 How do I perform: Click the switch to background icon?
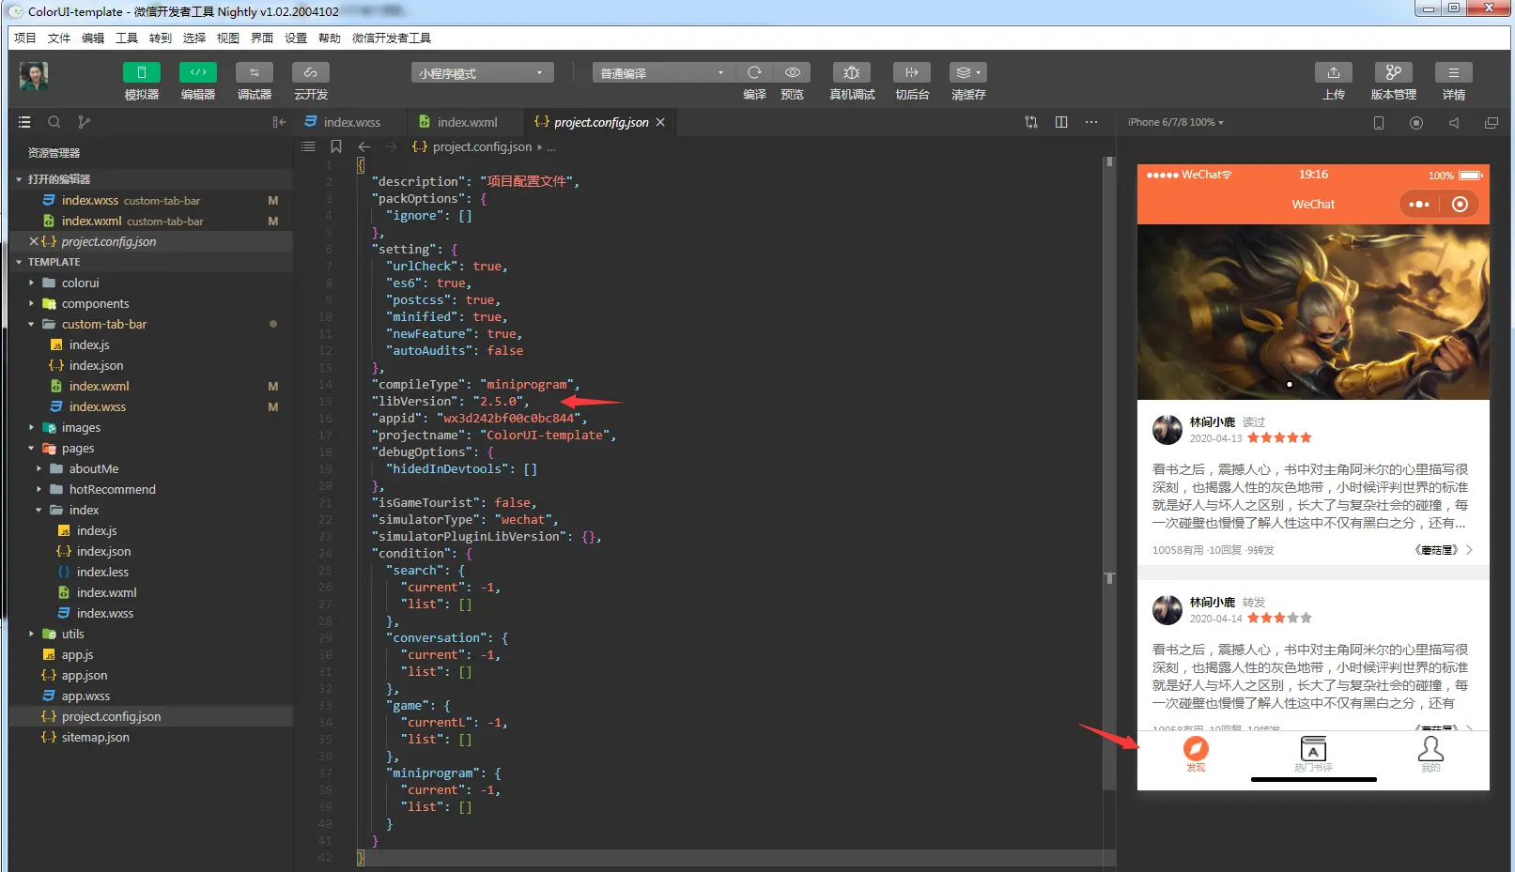912,72
